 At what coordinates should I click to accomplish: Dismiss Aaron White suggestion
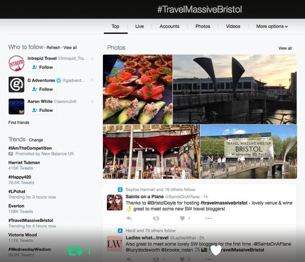pyautogui.click(x=92, y=102)
